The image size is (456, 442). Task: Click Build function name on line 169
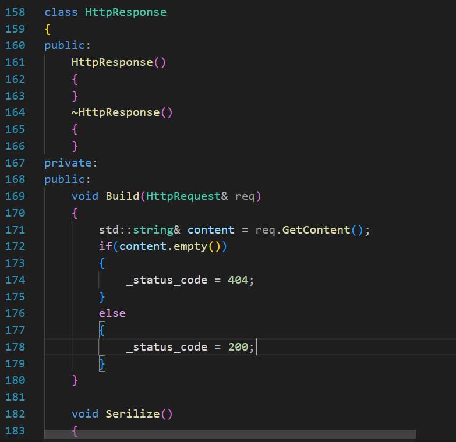coord(122,196)
